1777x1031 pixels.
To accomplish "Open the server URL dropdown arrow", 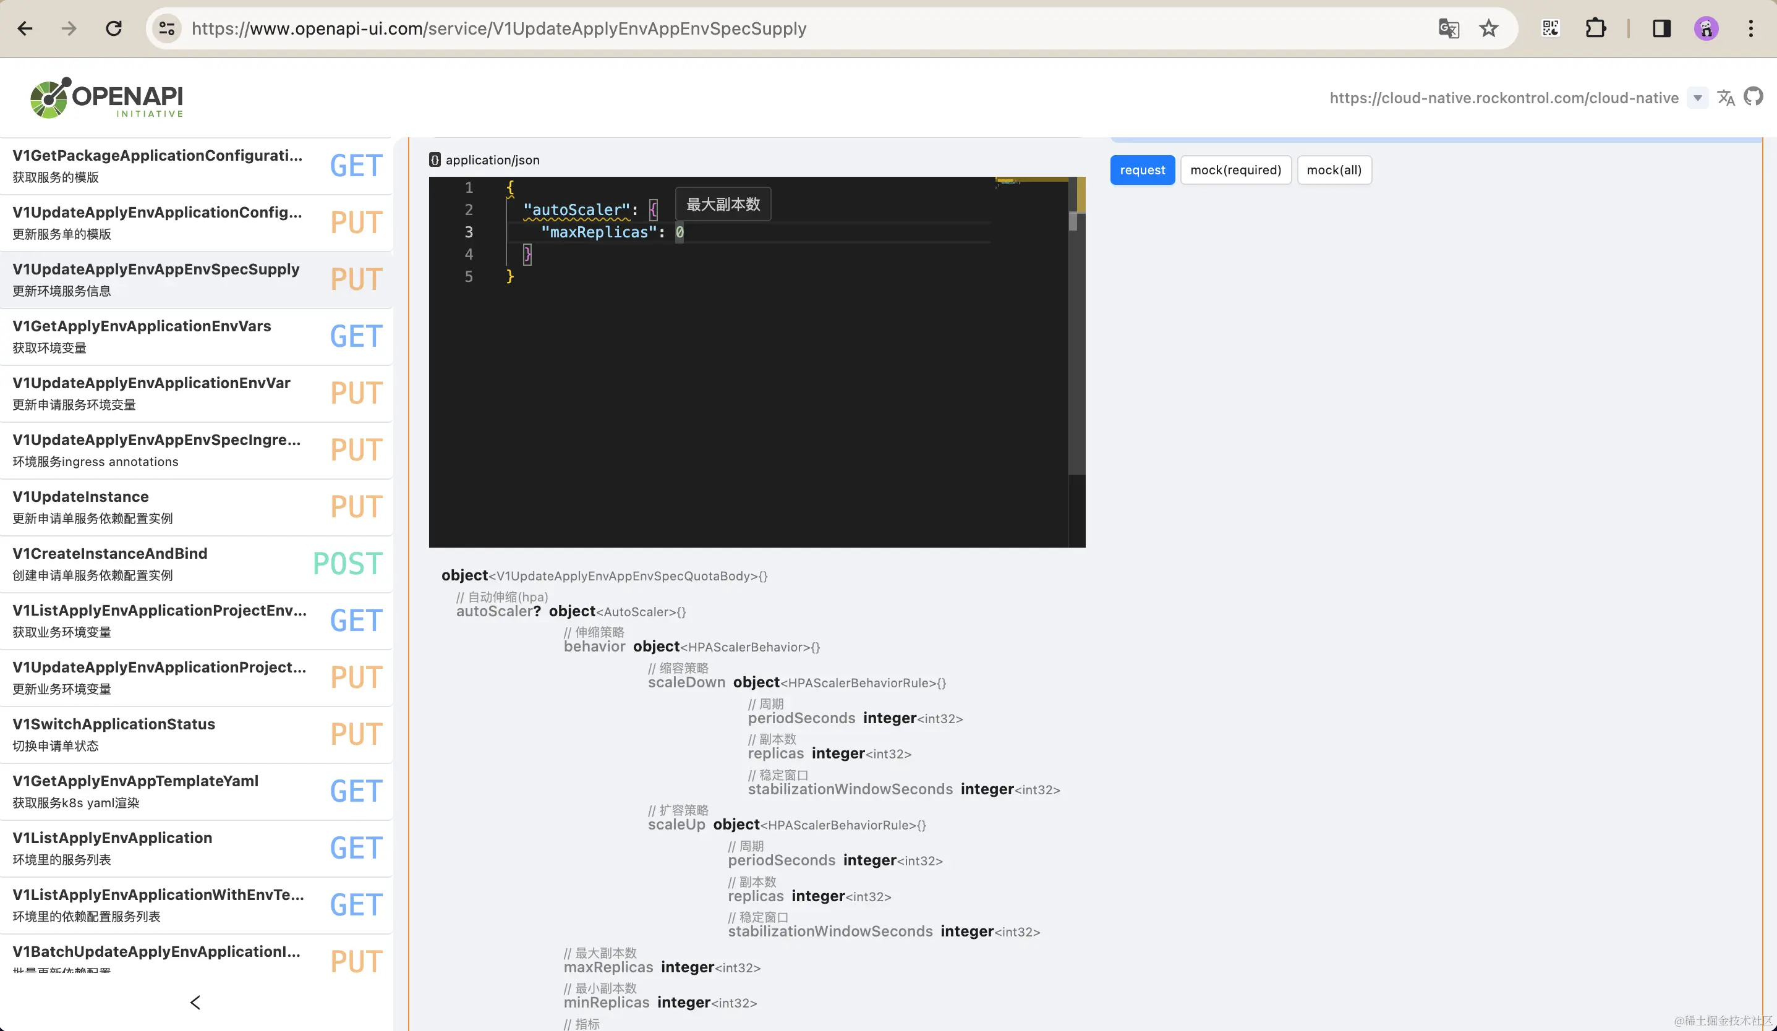I will tap(1697, 98).
